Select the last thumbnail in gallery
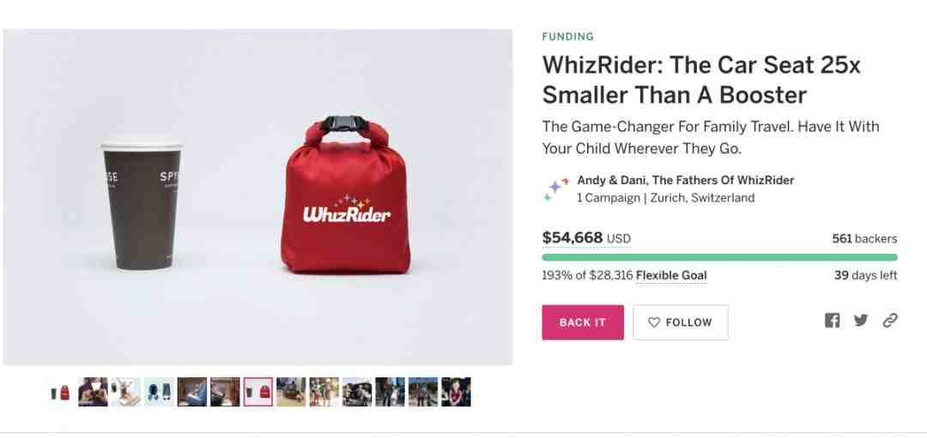The width and height of the screenshot is (927, 438). tap(457, 392)
